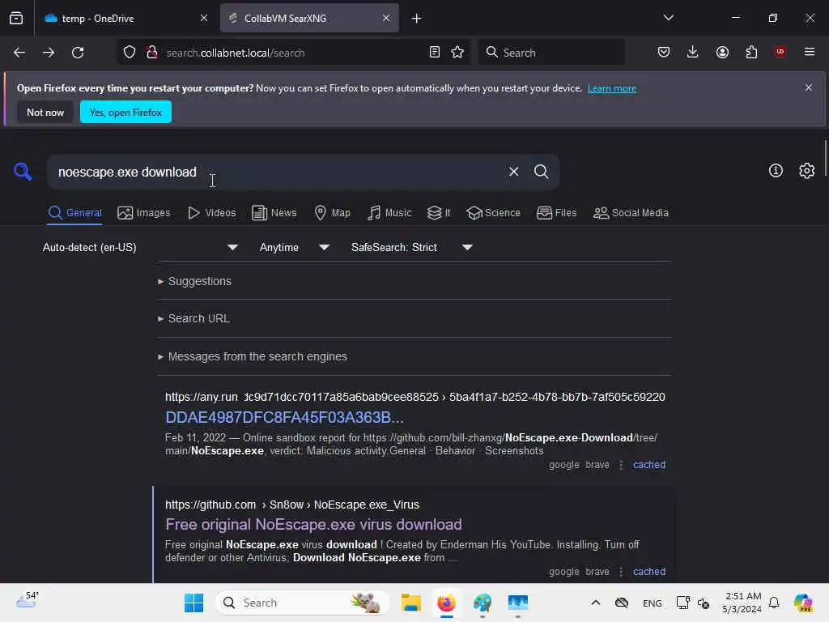Open cached version of any.run result
Image resolution: width=829 pixels, height=622 pixels.
[649, 464]
